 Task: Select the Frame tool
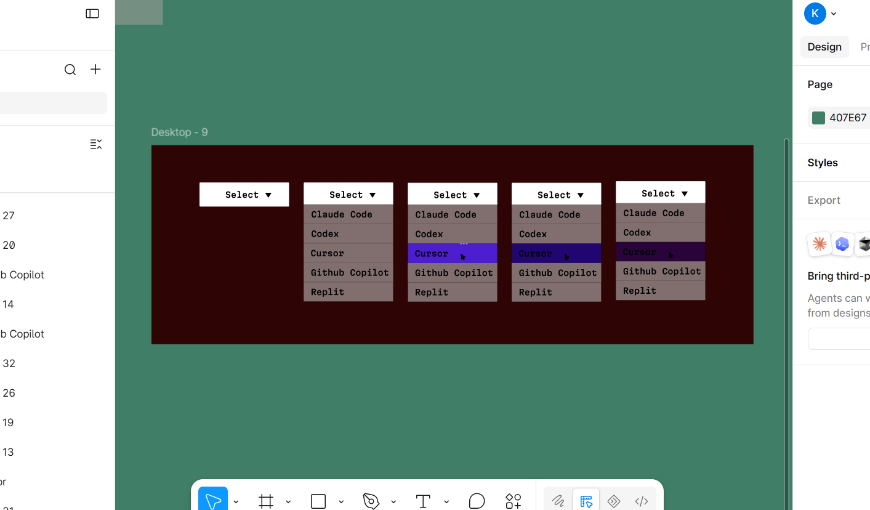pyautogui.click(x=266, y=501)
